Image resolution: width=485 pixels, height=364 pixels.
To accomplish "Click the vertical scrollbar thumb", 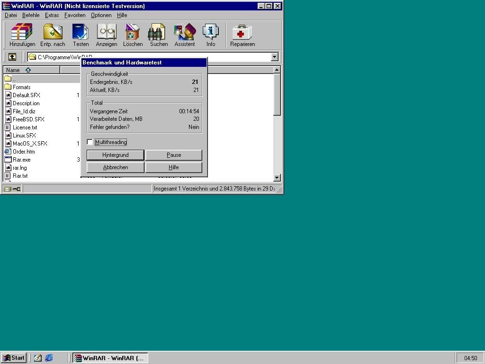I will tap(277, 94).
